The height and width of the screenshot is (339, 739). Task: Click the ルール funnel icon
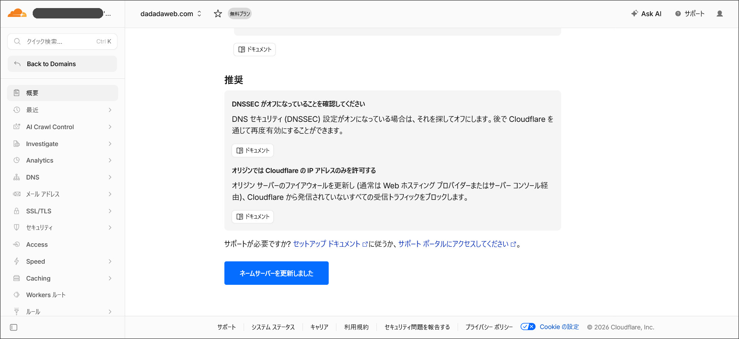(17, 312)
